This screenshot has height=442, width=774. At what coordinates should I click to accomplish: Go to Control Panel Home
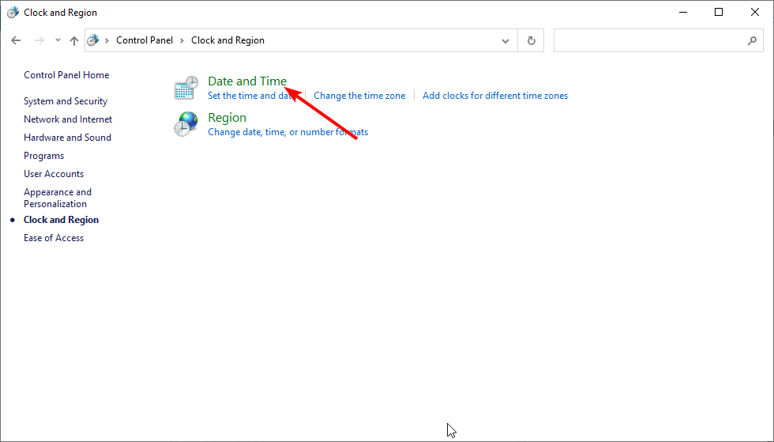point(66,75)
